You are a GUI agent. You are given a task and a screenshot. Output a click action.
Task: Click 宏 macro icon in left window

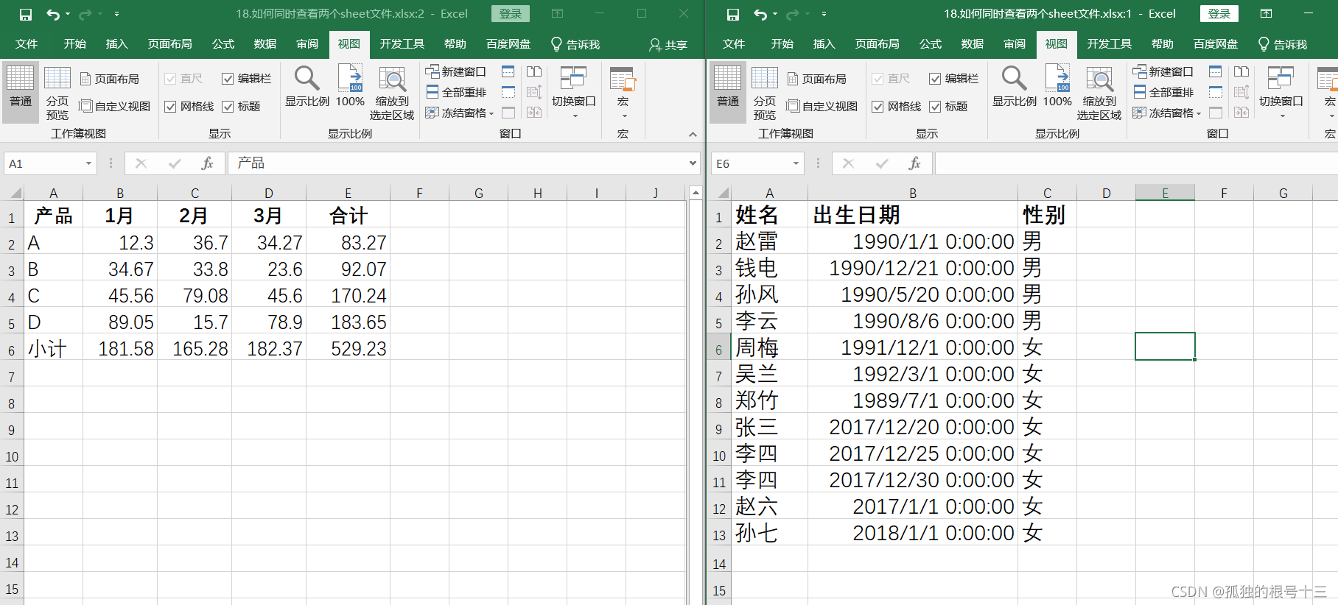623,91
